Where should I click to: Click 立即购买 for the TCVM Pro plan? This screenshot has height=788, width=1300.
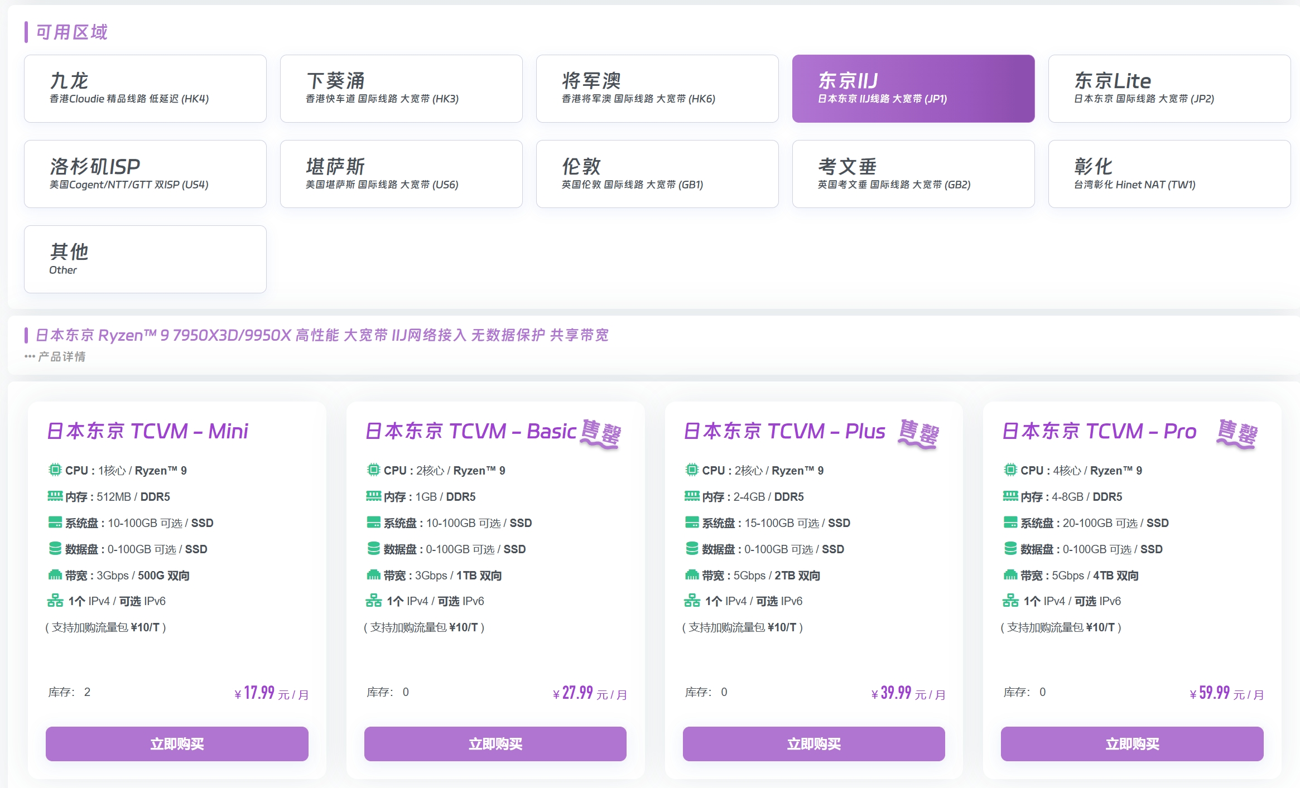point(1132,743)
